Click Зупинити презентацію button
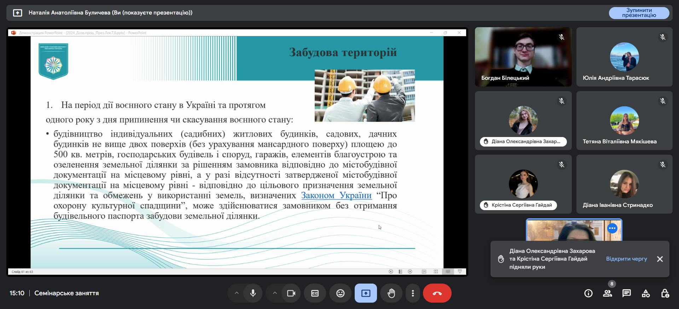This screenshot has width=679, height=309. tap(639, 13)
